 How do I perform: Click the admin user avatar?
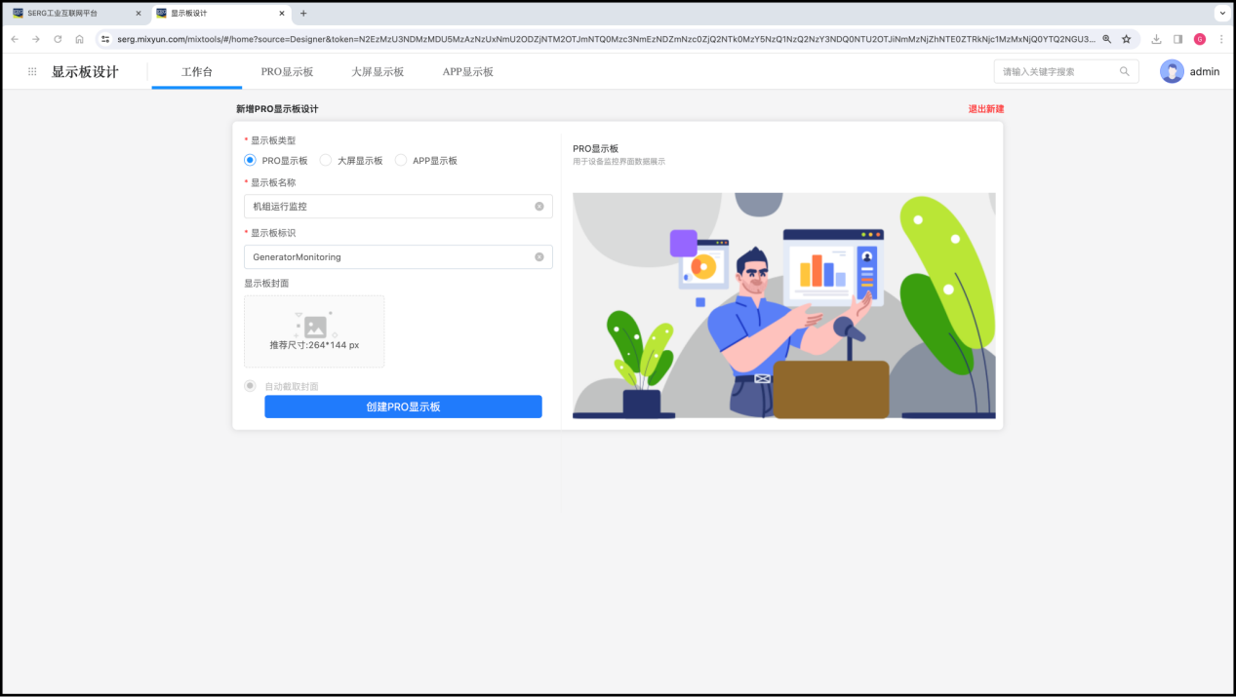click(x=1172, y=71)
